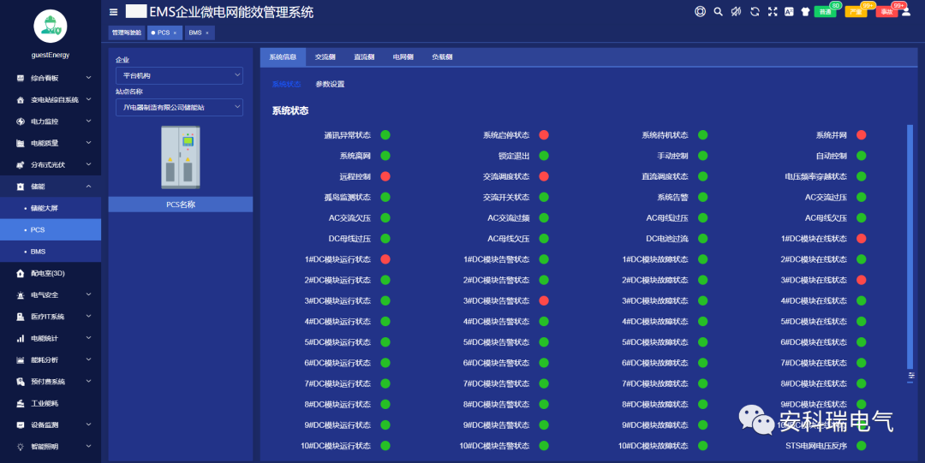
Task: Click the STS电网电压反序 label
Action: (816, 446)
